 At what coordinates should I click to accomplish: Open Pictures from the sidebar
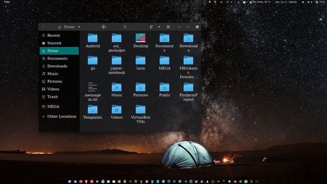click(x=59, y=82)
